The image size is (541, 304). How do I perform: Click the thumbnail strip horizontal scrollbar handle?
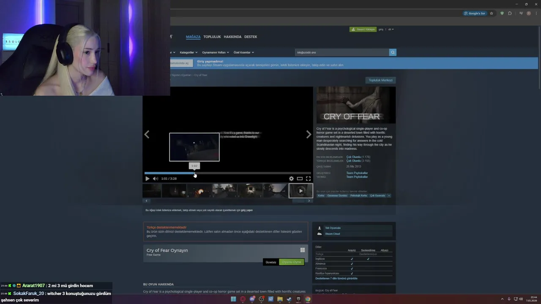(298, 201)
